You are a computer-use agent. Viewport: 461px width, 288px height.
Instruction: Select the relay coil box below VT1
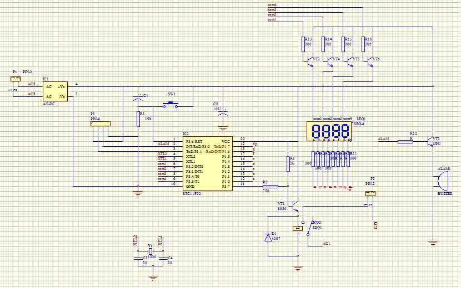(x=298, y=229)
